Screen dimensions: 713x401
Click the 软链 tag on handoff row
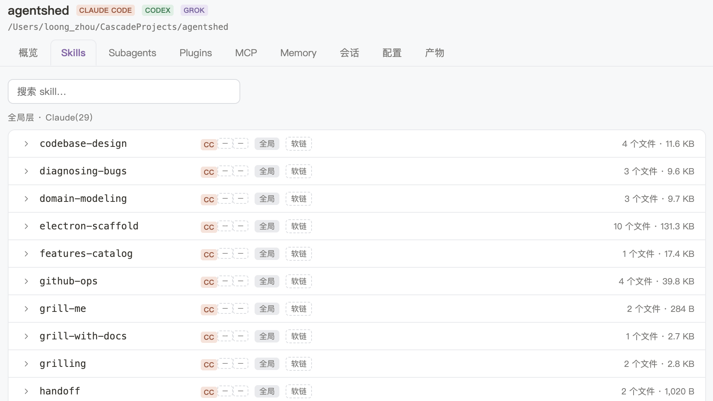coord(299,391)
